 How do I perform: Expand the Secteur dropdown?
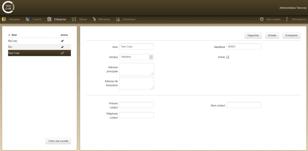pos(151,57)
